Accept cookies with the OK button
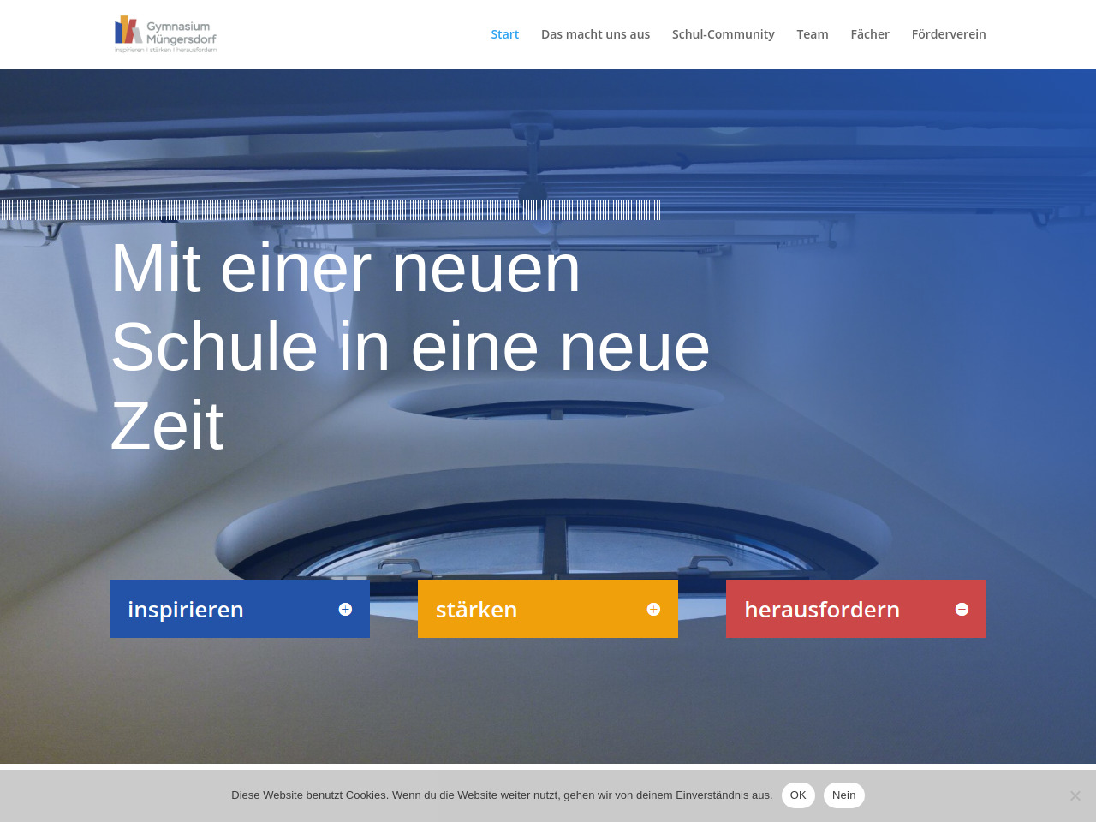Image resolution: width=1096 pixels, height=822 pixels. point(798,795)
